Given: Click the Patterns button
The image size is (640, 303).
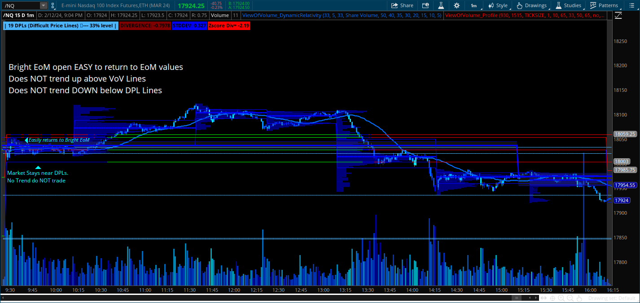Looking at the screenshot, I should click(x=604, y=5).
